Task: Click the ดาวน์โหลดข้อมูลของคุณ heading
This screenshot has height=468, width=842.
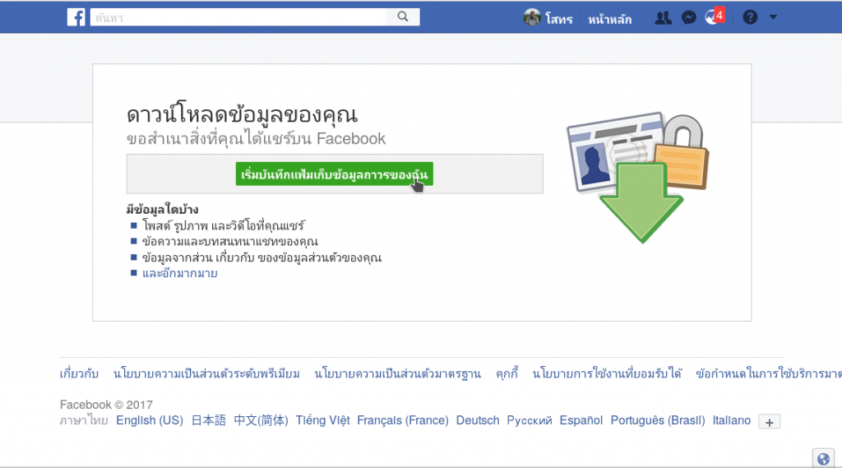Action: point(243,114)
